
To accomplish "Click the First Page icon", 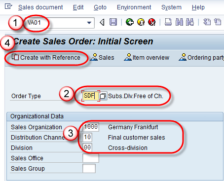I will click(207, 22).
